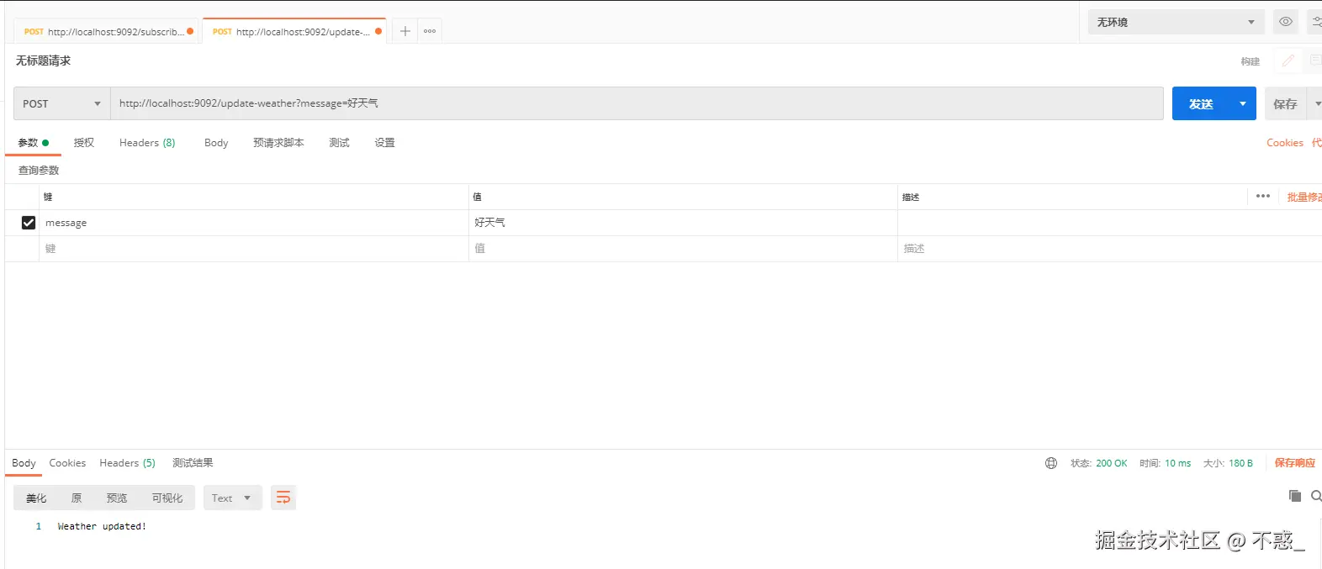Click the empty 键 key placeholder field
The width and height of the screenshot is (1322, 569).
[x=254, y=249]
